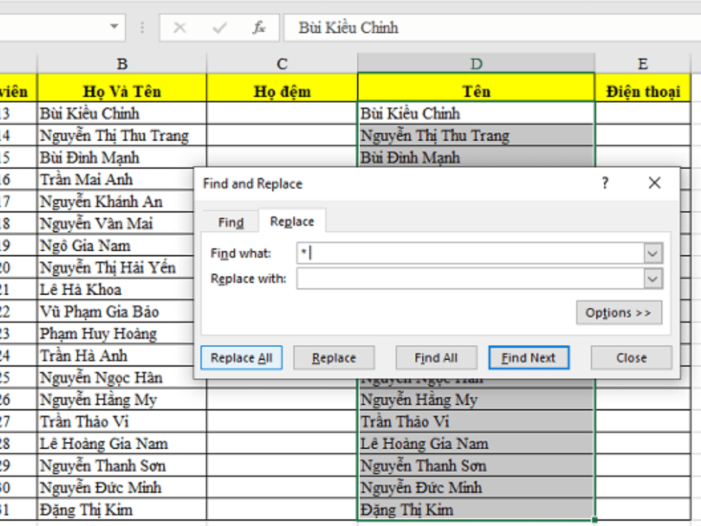This screenshot has height=526, width=701.
Task: Click the Find Next button
Action: (528, 358)
